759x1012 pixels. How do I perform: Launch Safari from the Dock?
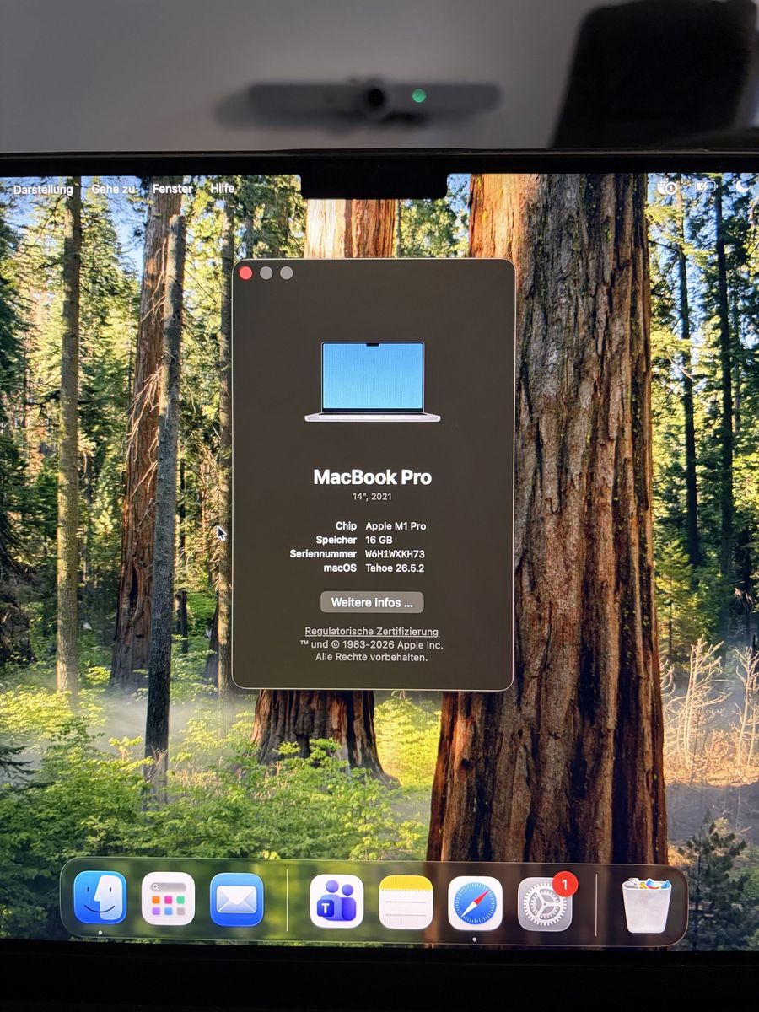475,903
